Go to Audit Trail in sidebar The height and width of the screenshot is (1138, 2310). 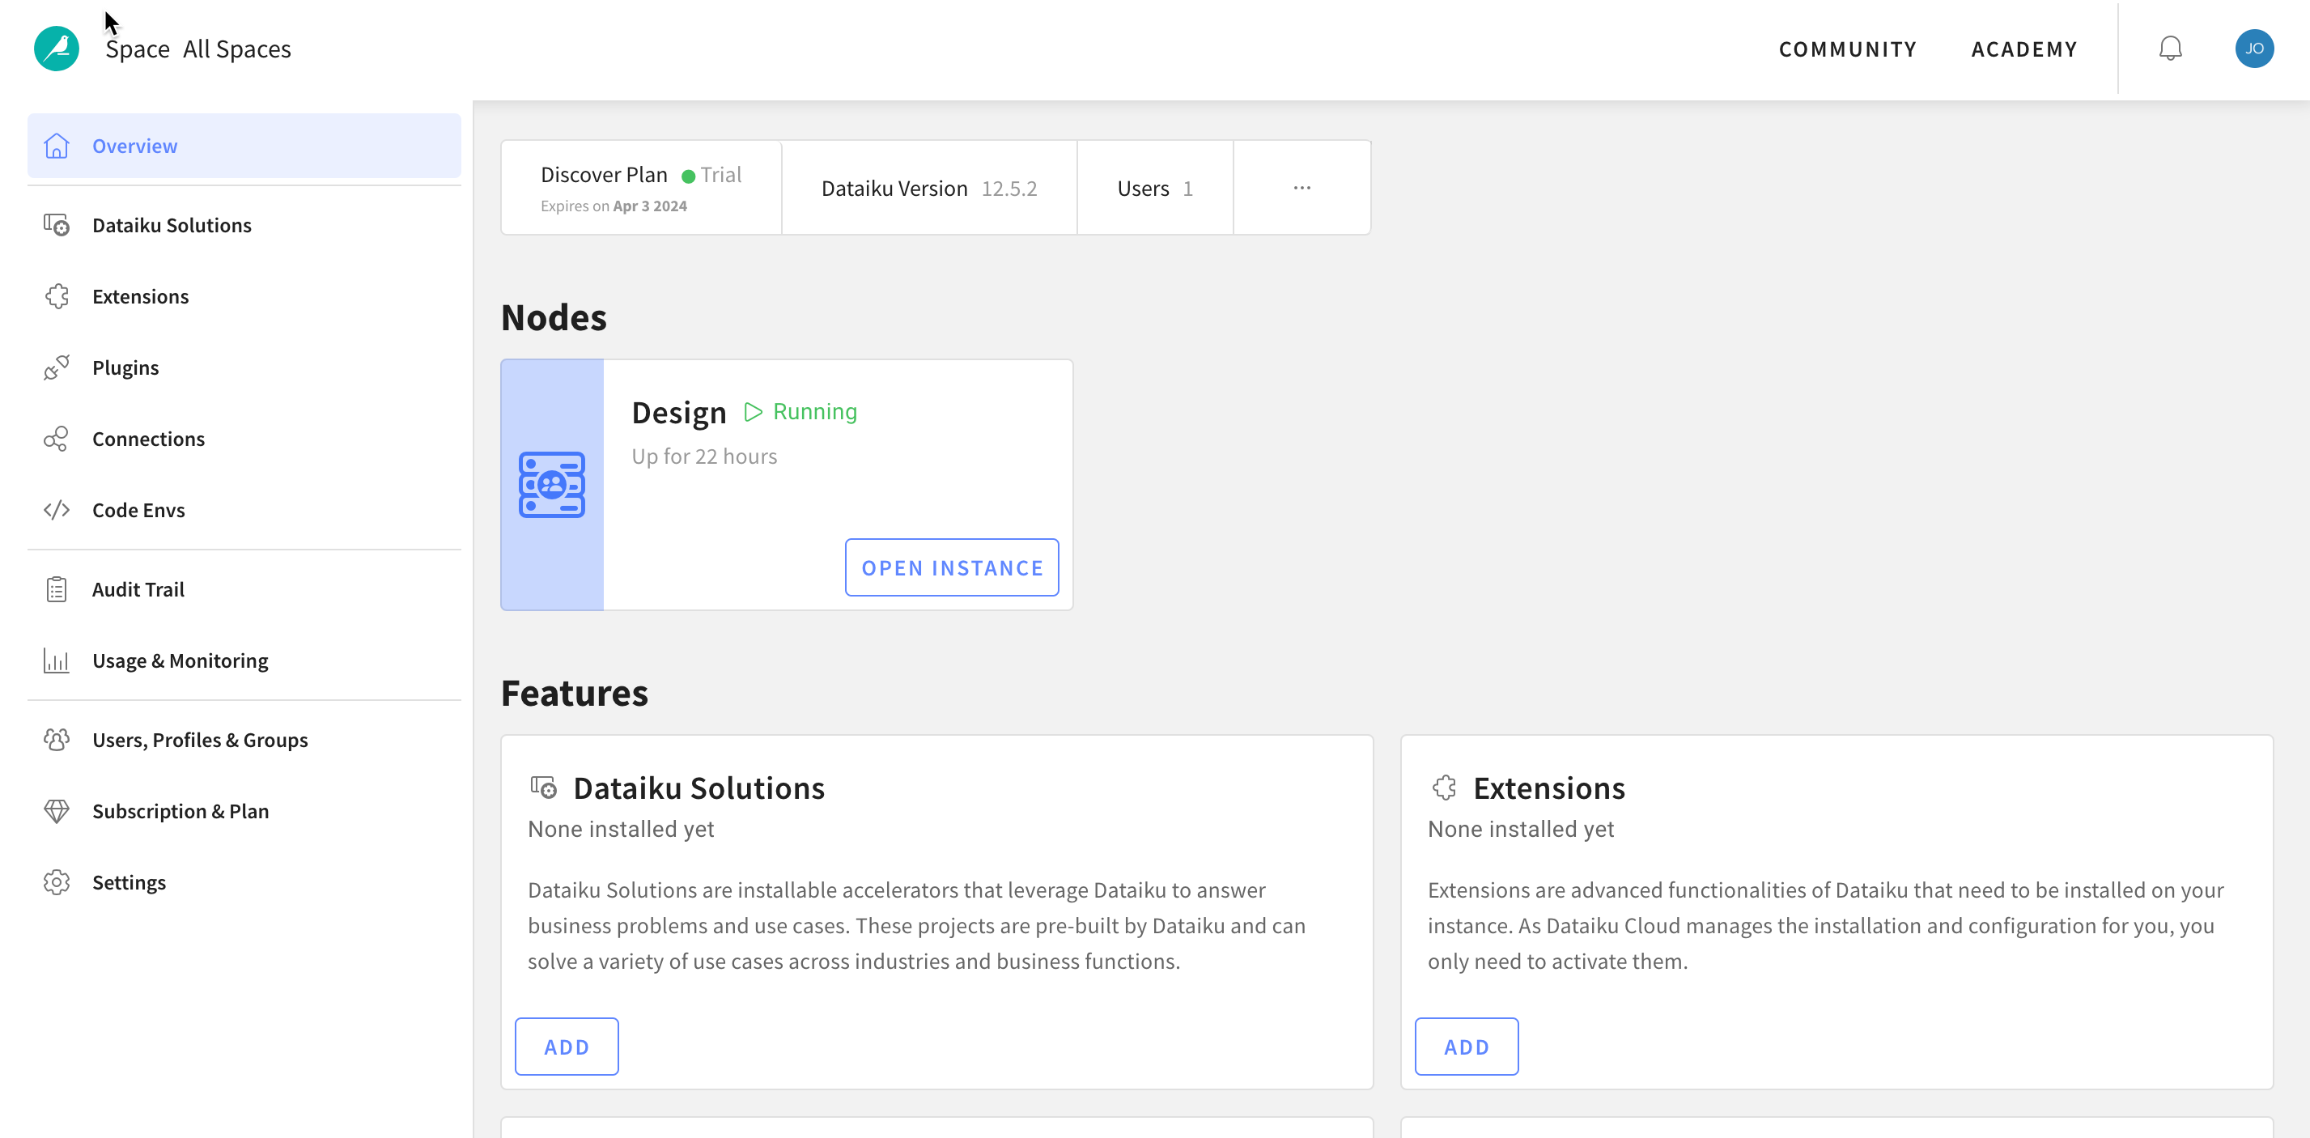pos(138,589)
